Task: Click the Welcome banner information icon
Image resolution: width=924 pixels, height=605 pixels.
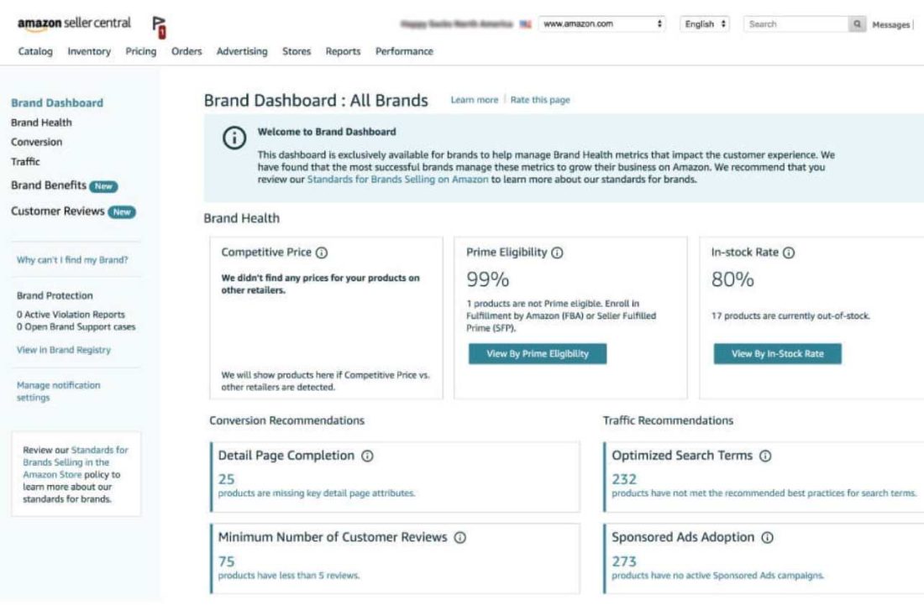Action: (234, 138)
